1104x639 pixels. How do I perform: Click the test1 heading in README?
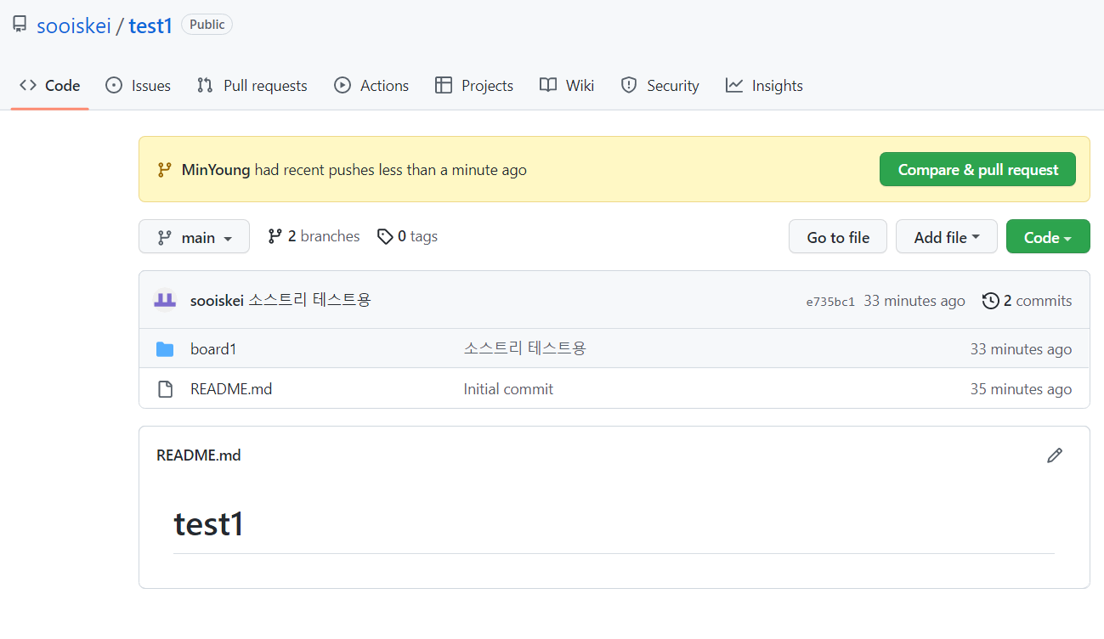(209, 523)
